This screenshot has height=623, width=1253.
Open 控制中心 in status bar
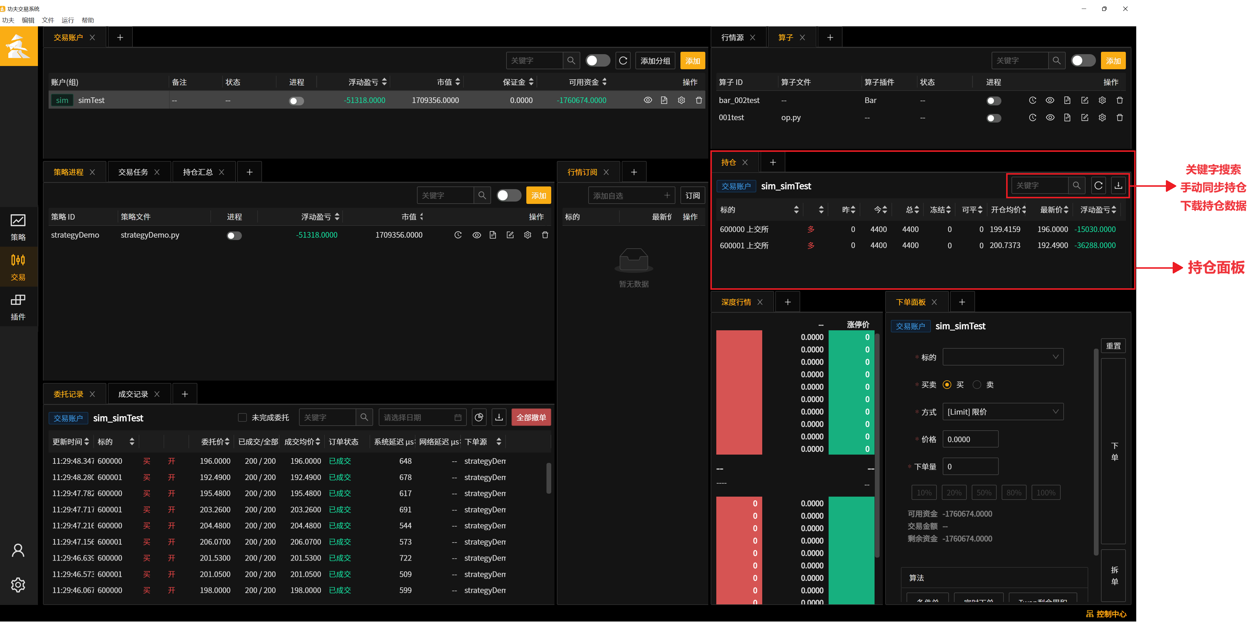1106,615
